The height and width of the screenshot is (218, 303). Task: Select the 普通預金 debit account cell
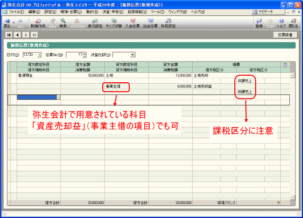(x=39, y=76)
